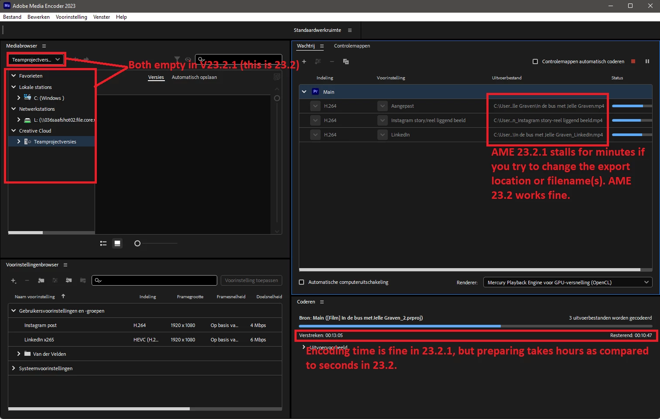Click the Premiere Pro icon beside Main
This screenshot has width=660, height=419.
click(x=315, y=92)
